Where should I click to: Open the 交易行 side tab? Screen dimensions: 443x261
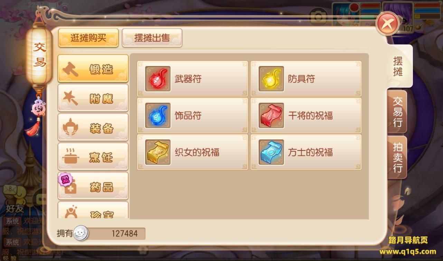(x=397, y=112)
